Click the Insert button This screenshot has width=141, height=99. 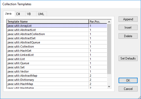[x=128, y=28]
